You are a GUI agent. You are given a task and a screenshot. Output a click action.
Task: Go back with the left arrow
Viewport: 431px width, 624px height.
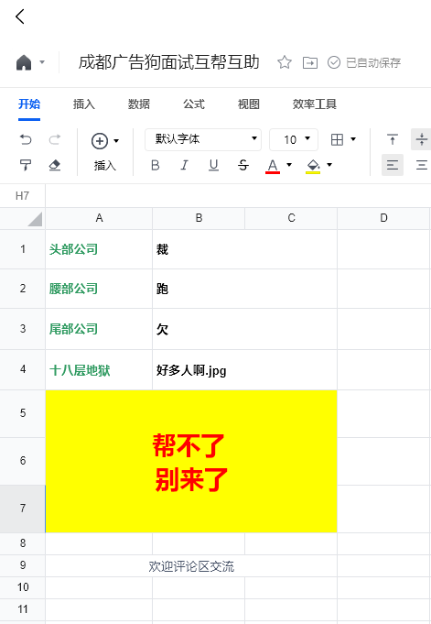(20, 16)
